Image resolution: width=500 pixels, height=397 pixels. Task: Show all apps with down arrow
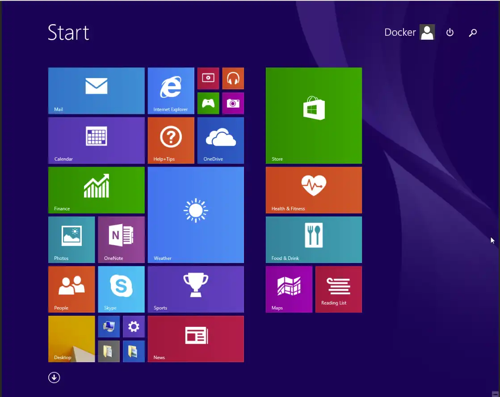coord(54,378)
